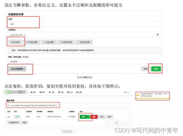Image resolution: width=183 pixels, height=136 pixels.
Task: Click the 禁用 disable button for test token
Action: tap(102, 117)
